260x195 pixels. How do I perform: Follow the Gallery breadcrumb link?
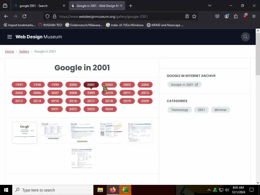tap(24, 51)
